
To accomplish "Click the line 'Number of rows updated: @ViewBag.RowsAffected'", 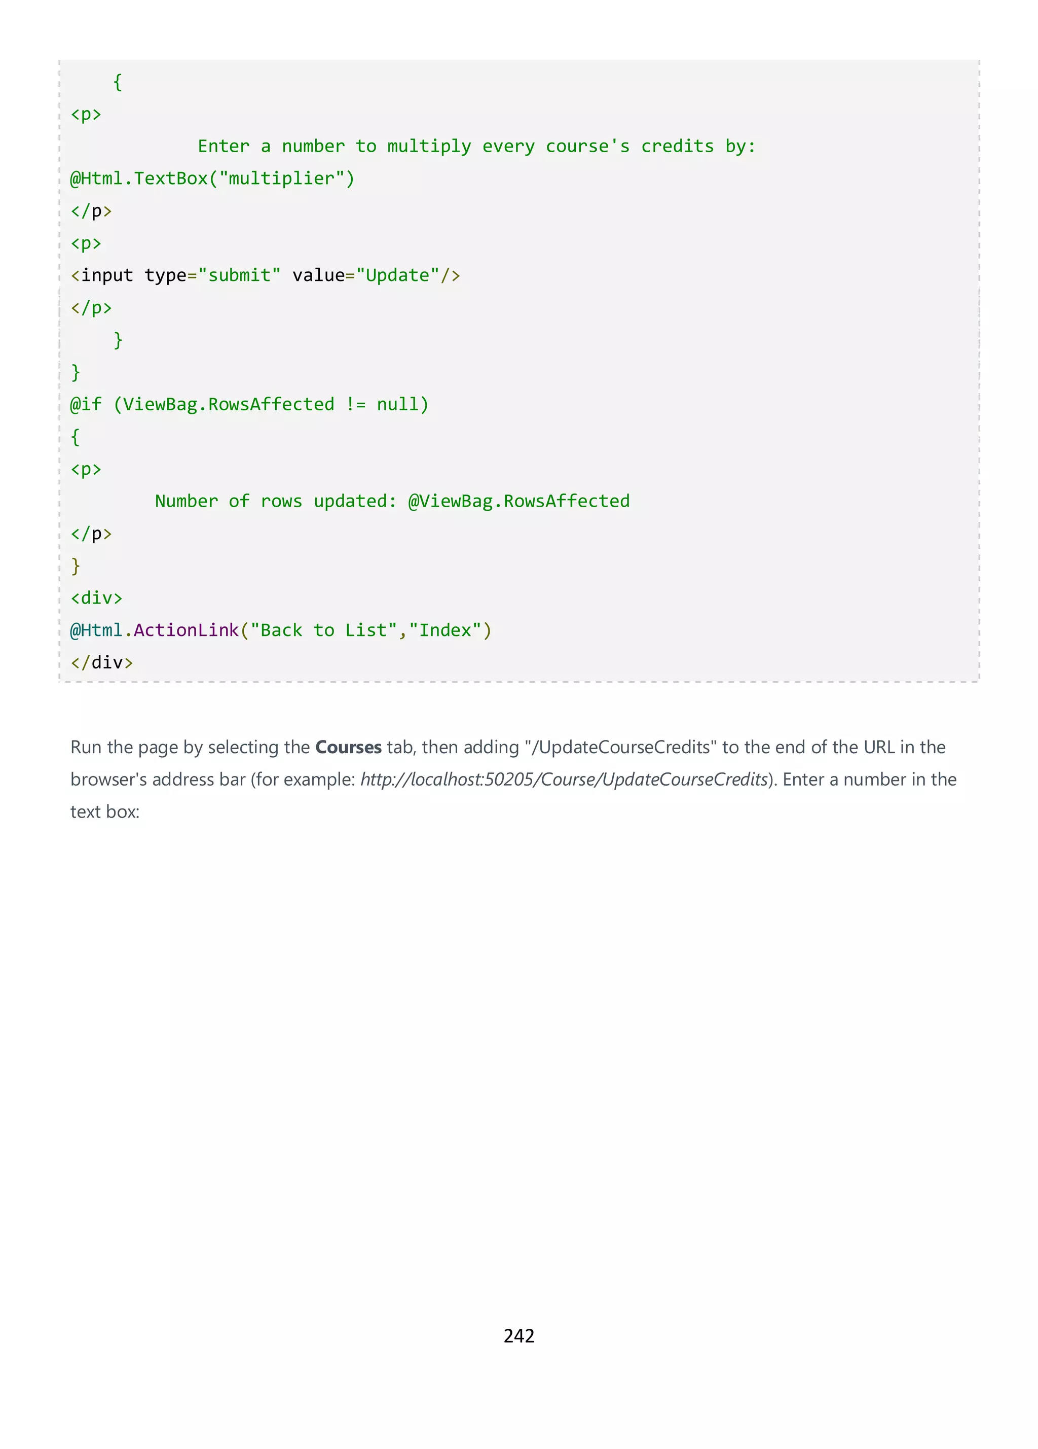I will point(392,501).
